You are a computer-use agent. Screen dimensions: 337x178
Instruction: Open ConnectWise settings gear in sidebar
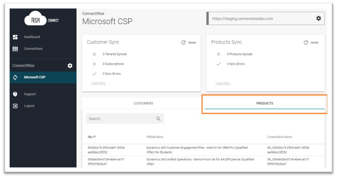(x=70, y=66)
